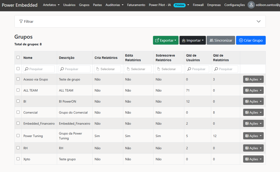Check the select-all checkbox in table header
This screenshot has height=172, width=280.
point(18,57)
